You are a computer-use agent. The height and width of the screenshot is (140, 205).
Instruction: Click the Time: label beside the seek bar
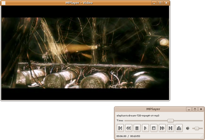120,120
